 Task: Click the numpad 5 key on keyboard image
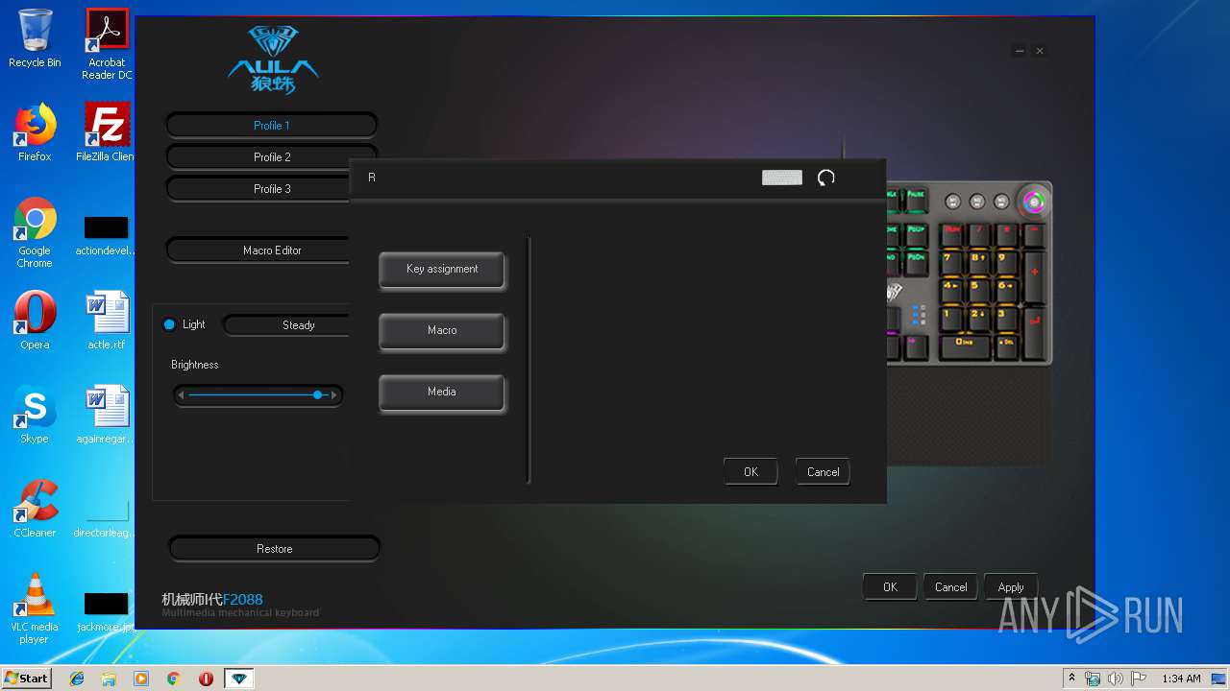[x=979, y=291]
